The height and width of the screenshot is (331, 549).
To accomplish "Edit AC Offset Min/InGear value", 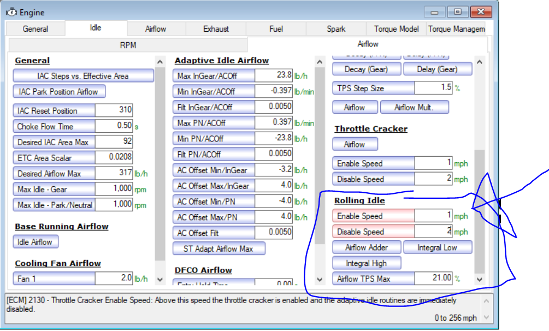I will (274, 170).
